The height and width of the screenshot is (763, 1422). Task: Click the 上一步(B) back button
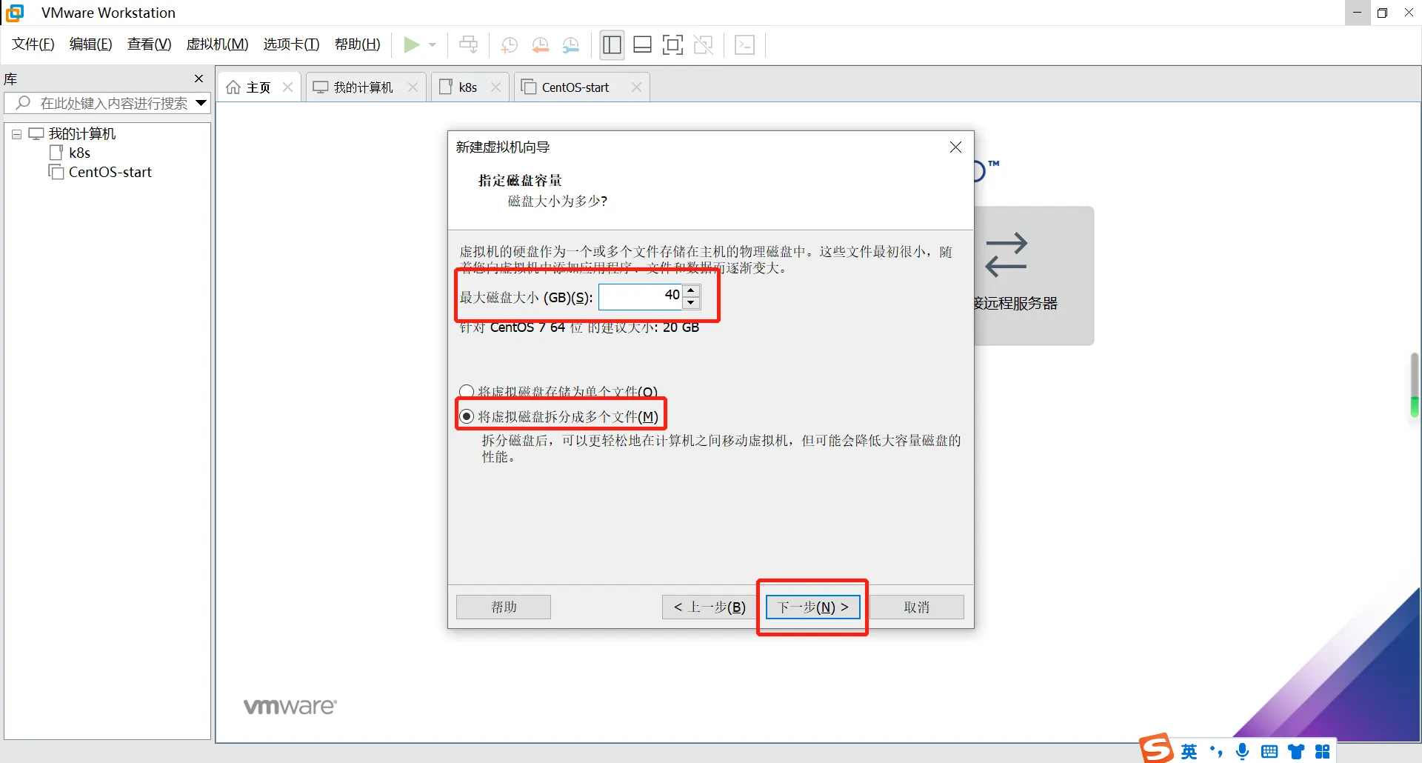click(710, 607)
